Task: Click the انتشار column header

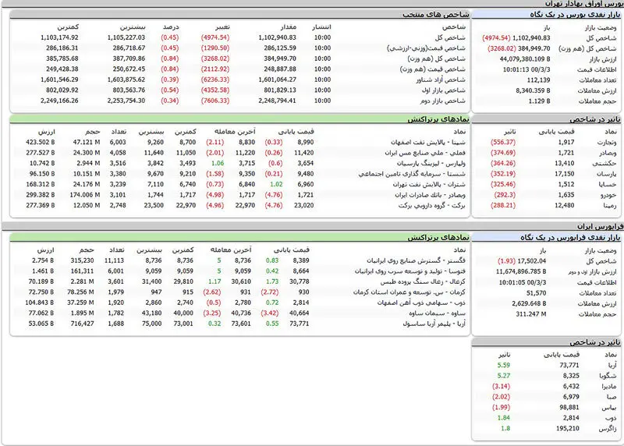Action: point(321,27)
